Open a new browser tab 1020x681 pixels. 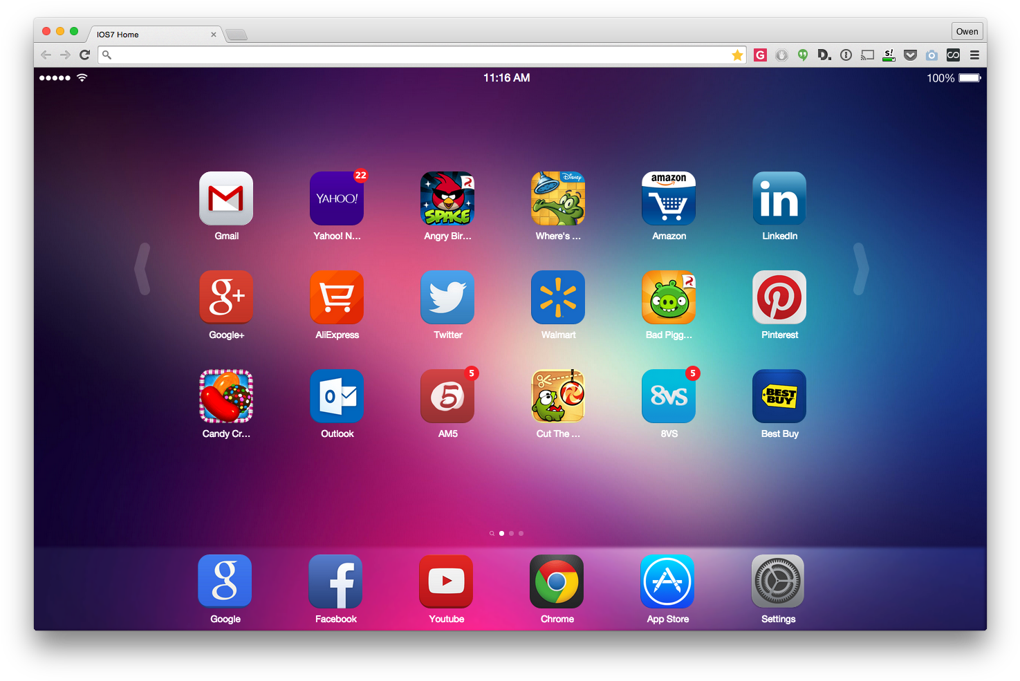point(237,35)
